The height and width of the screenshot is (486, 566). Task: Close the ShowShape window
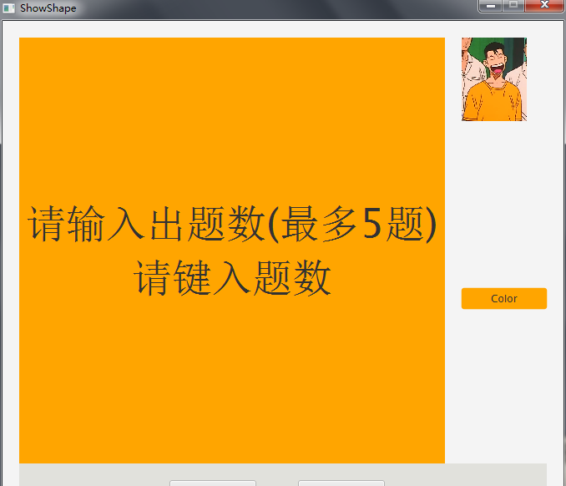tap(544, 5)
